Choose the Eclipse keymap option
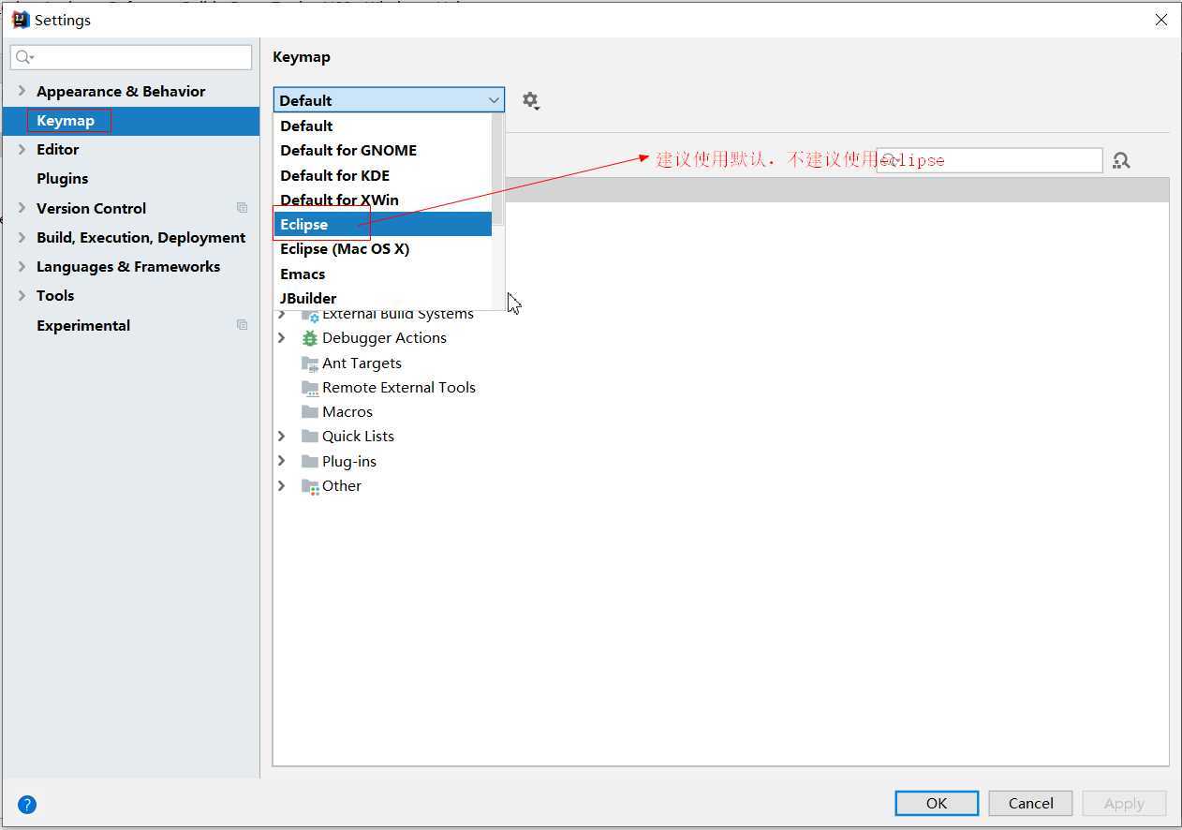This screenshot has width=1182, height=830. click(x=382, y=225)
